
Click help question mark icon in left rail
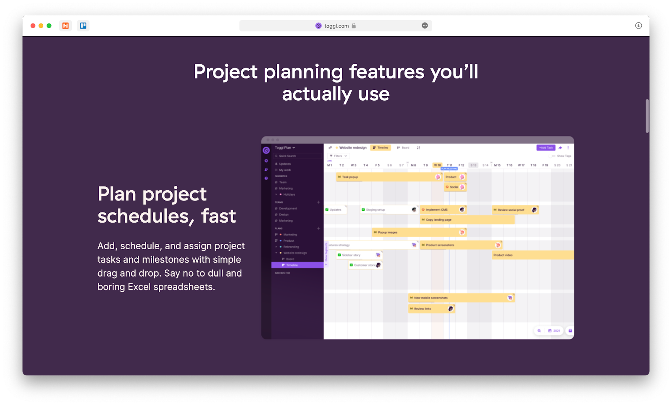click(266, 178)
